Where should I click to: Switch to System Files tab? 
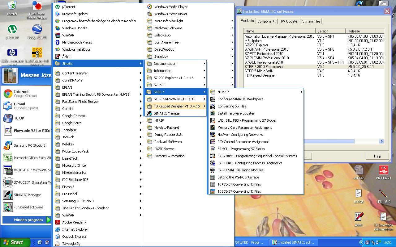(x=311, y=21)
